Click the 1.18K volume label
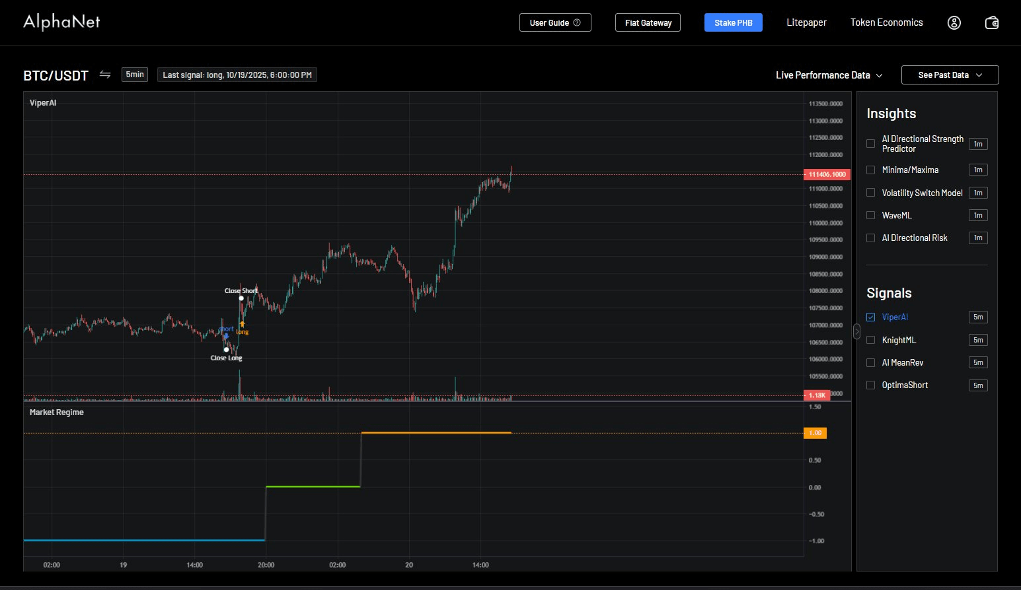1021x590 pixels. coord(817,395)
